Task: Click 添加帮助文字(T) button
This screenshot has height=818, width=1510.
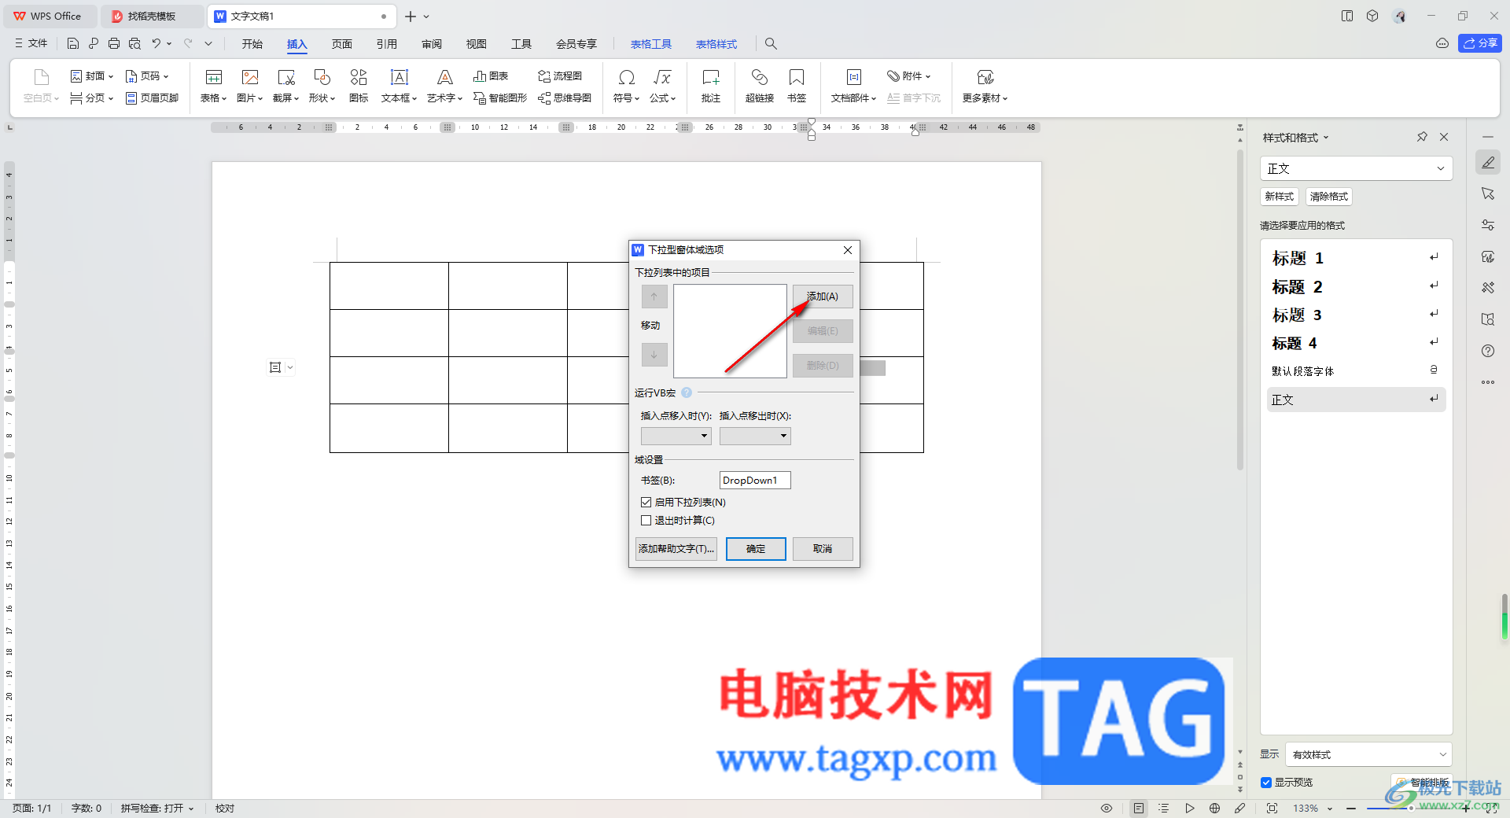Action: pos(676,549)
